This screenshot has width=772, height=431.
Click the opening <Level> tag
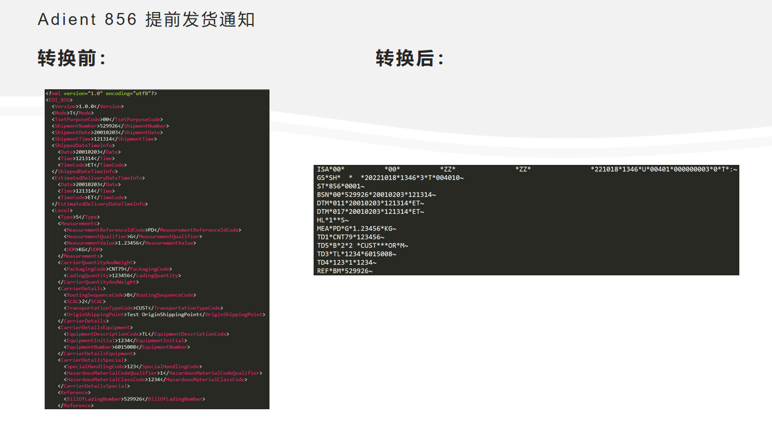62,211
